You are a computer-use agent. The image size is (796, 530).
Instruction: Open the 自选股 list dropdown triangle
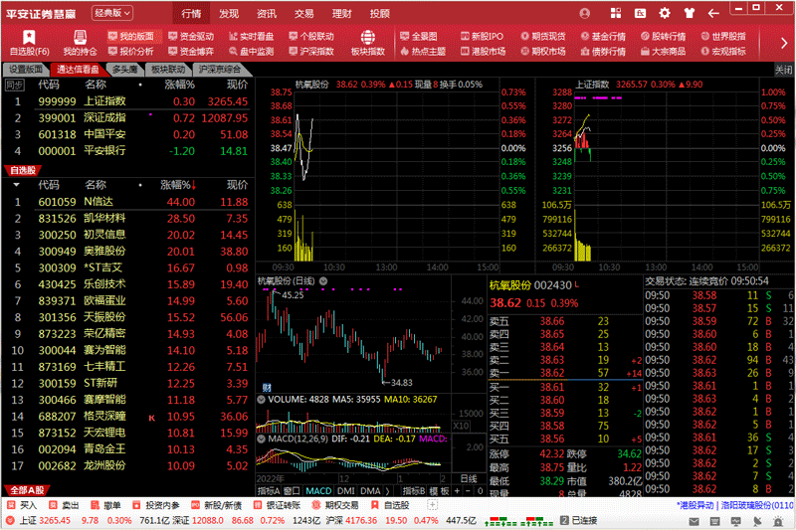pos(16,185)
